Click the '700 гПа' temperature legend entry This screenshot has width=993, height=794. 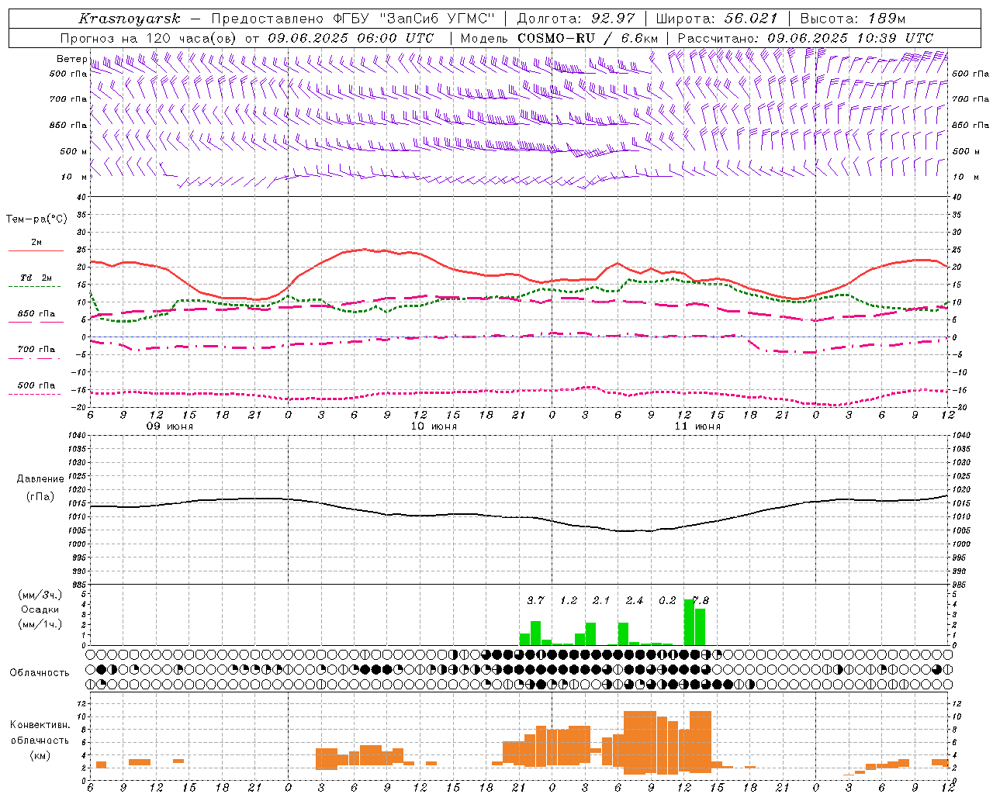click(36, 350)
